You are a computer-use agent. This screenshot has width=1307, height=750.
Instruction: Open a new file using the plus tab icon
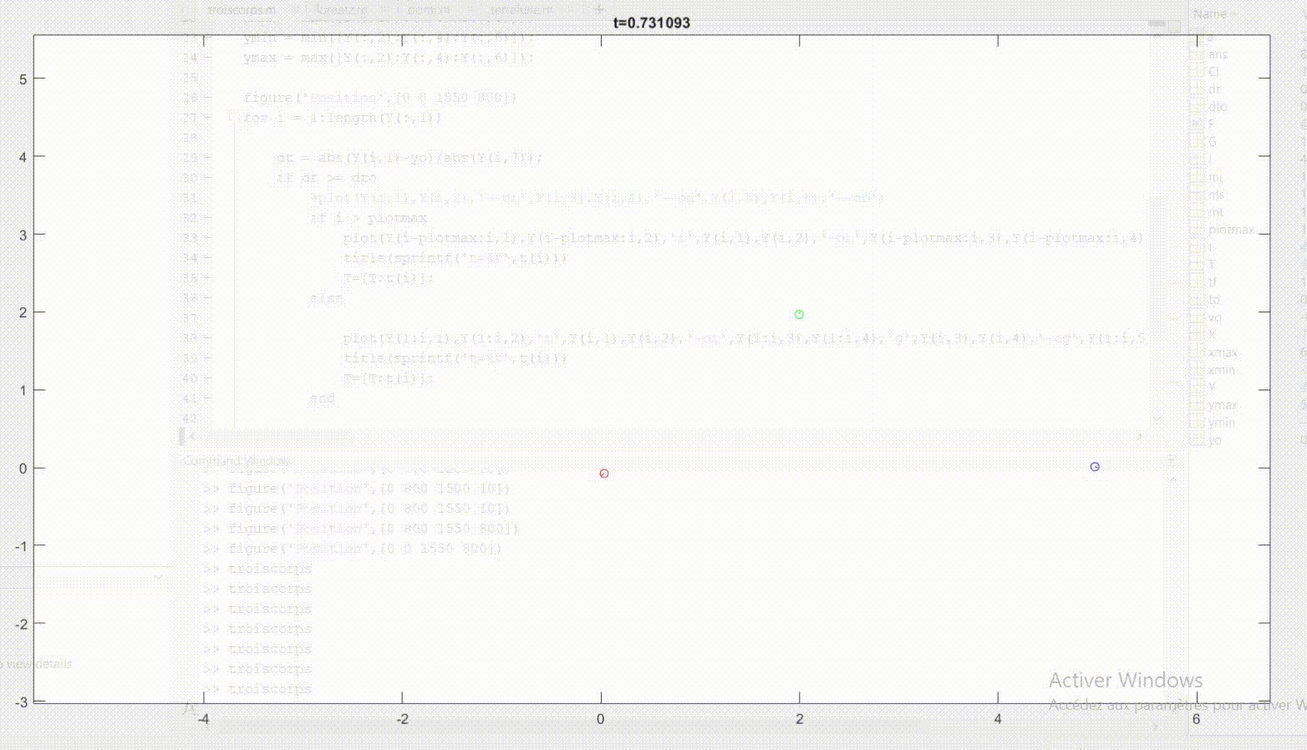coord(598,9)
